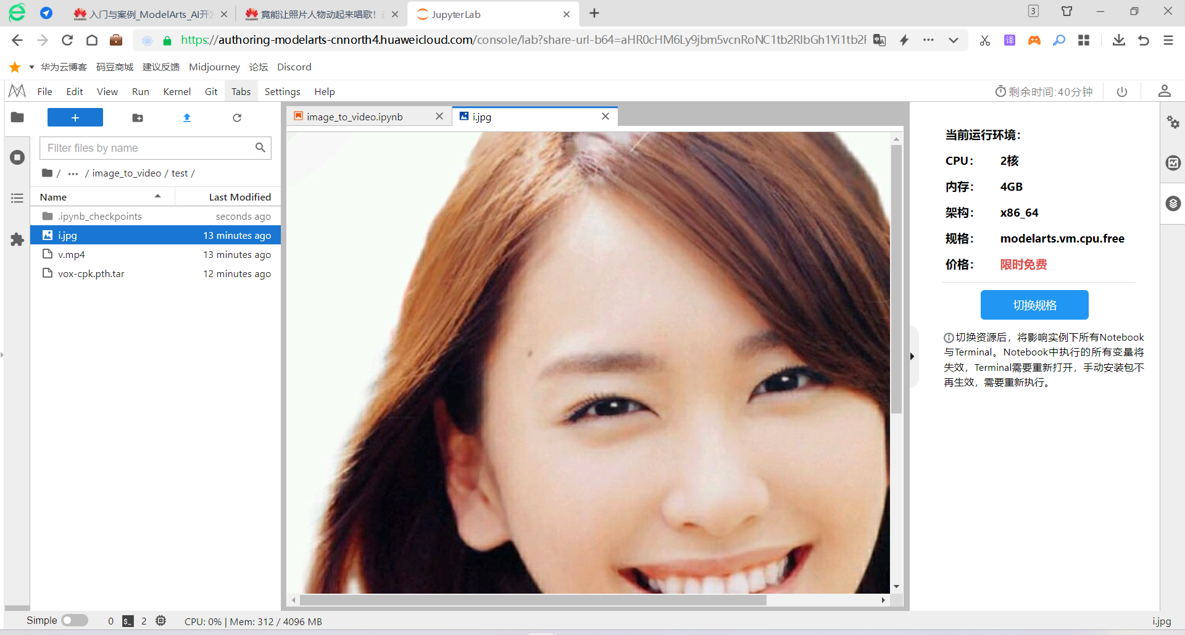Open the 华为云博客 bookmark
Viewport: 1185px width, 635px height.
click(64, 67)
